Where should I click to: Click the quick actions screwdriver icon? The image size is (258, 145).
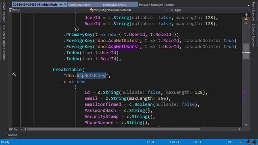(14, 75)
